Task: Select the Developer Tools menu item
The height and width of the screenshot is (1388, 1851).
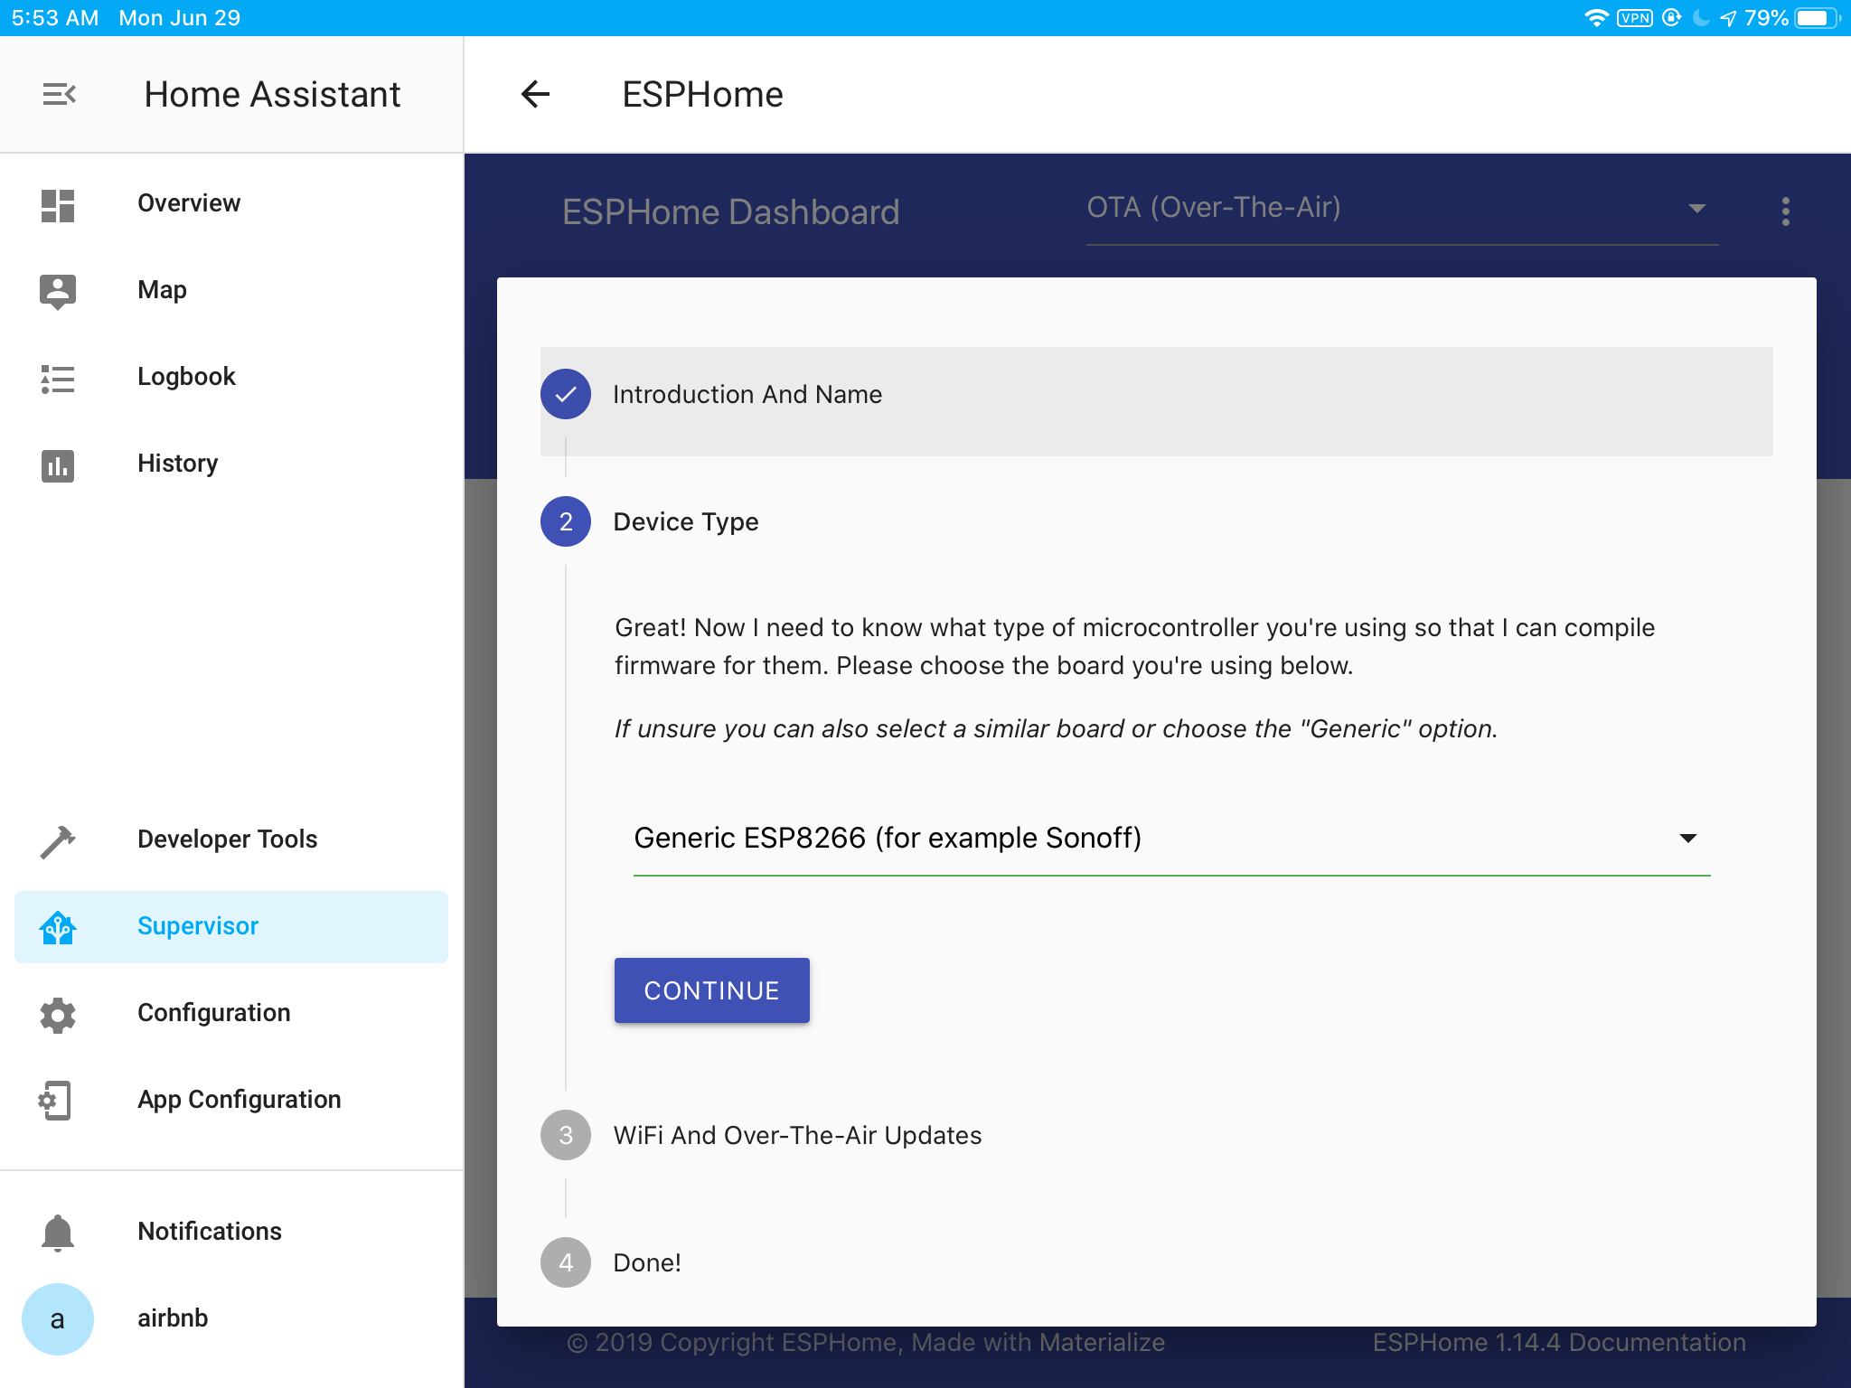Action: click(231, 840)
